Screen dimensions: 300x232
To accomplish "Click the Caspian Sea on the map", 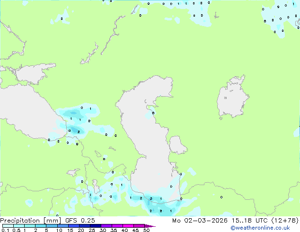I will 145,134.
